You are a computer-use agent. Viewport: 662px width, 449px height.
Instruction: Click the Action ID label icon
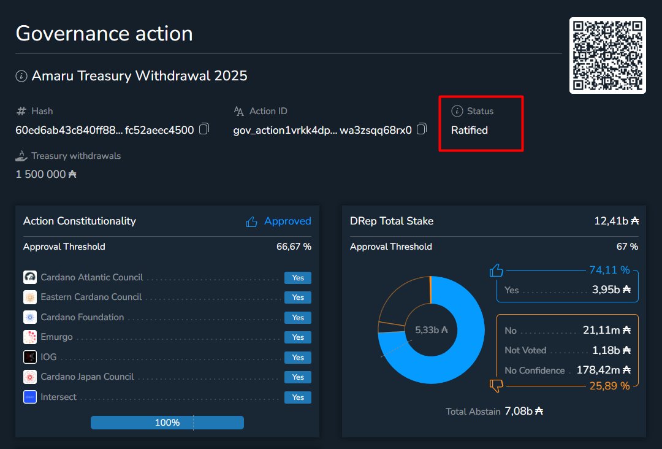click(x=238, y=111)
